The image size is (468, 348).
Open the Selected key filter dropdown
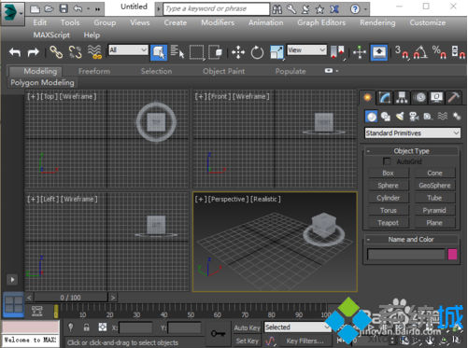coord(297,327)
